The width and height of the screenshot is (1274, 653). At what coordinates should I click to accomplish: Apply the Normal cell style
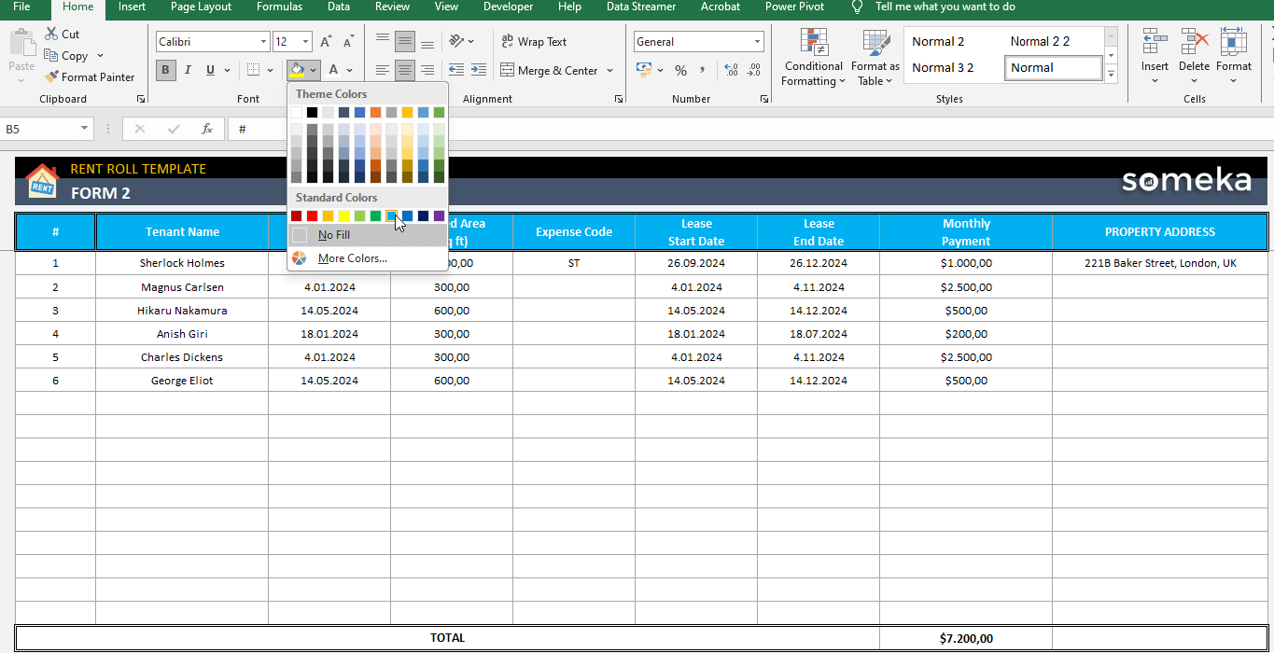point(1053,67)
